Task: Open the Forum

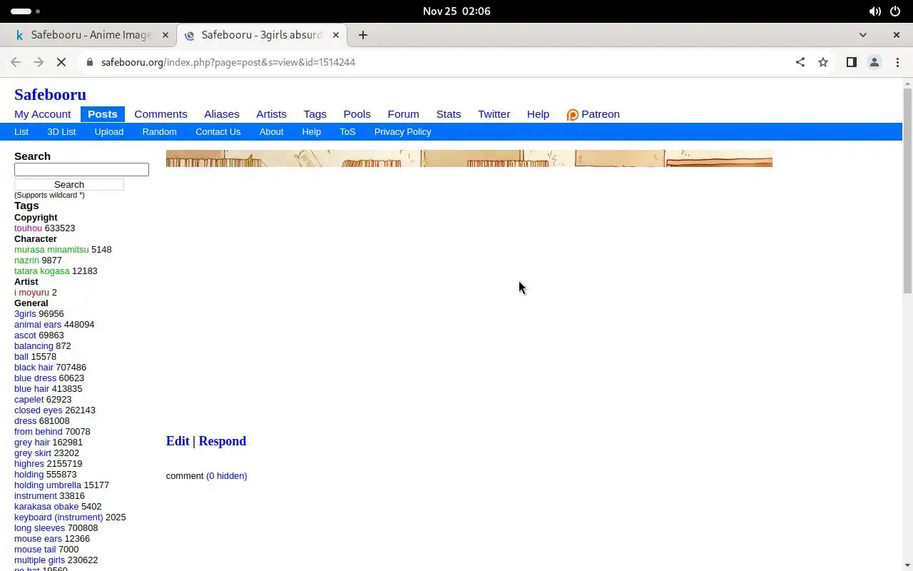Action: tap(403, 114)
